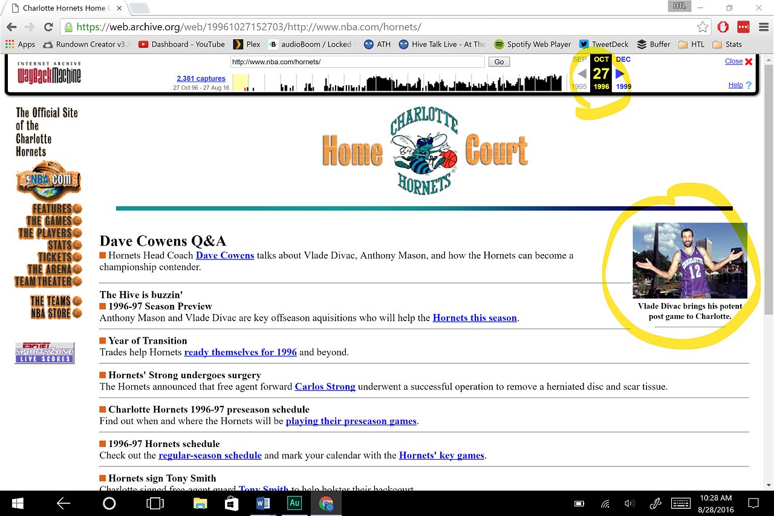Bookmark this page with the star icon
The width and height of the screenshot is (774, 516).
pyautogui.click(x=702, y=27)
